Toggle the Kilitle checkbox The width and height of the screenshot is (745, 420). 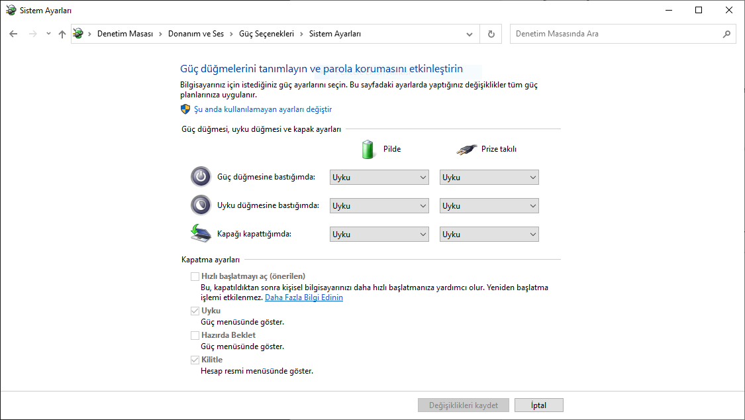tap(195, 360)
